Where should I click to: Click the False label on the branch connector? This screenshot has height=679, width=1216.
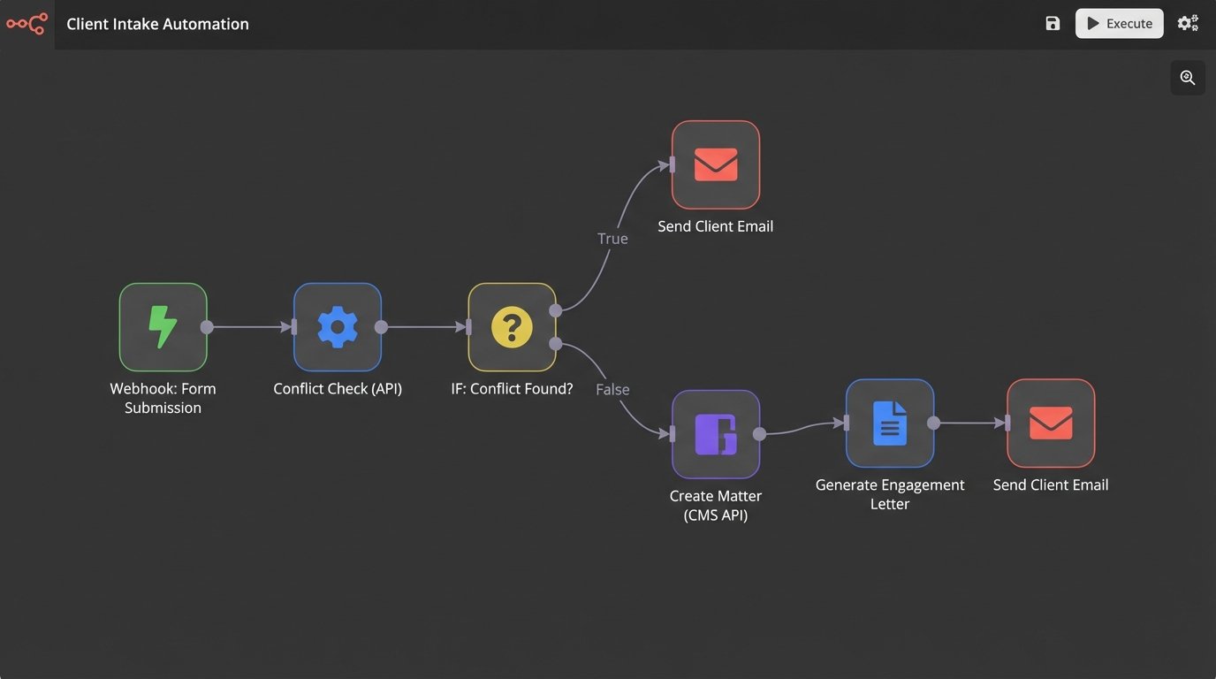(612, 390)
